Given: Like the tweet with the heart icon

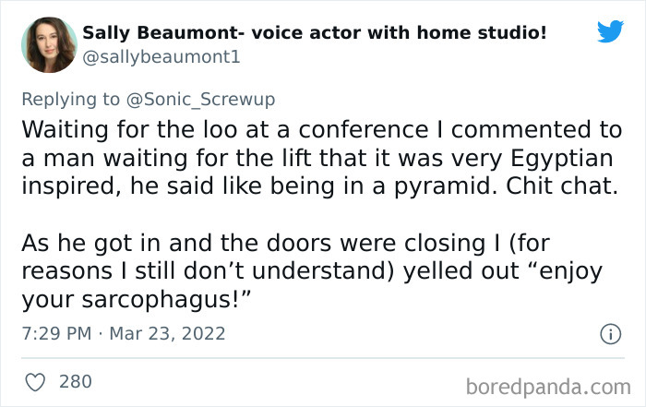Looking at the screenshot, I should pos(37,380).
